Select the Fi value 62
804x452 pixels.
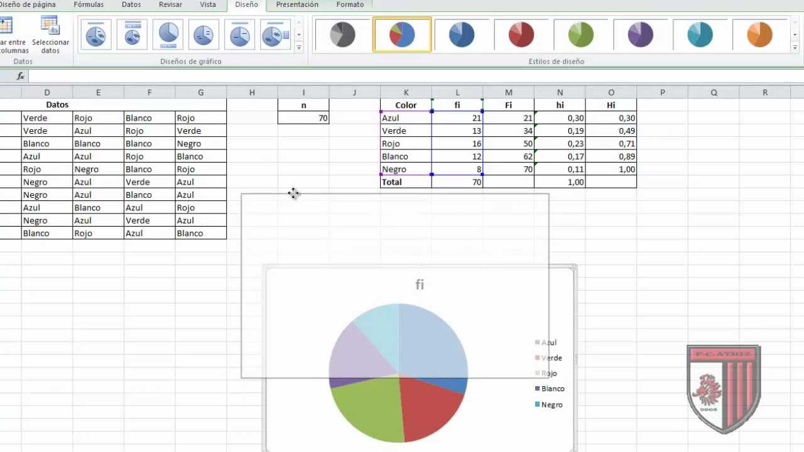[509, 156]
